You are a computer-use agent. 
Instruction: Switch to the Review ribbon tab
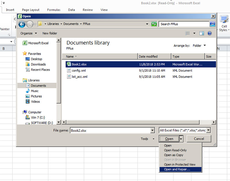pyautogui.click(x=88, y=10)
